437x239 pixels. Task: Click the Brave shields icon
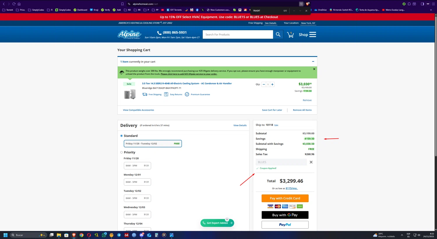(308, 4)
